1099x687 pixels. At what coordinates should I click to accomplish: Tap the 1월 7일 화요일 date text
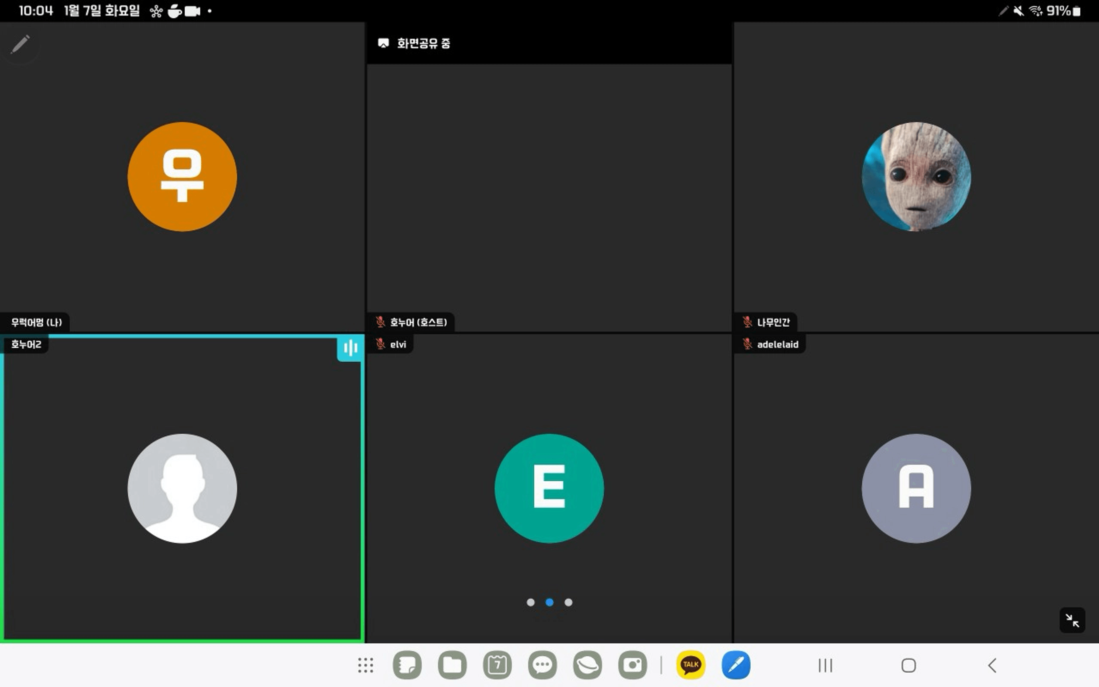click(x=102, y=11)
